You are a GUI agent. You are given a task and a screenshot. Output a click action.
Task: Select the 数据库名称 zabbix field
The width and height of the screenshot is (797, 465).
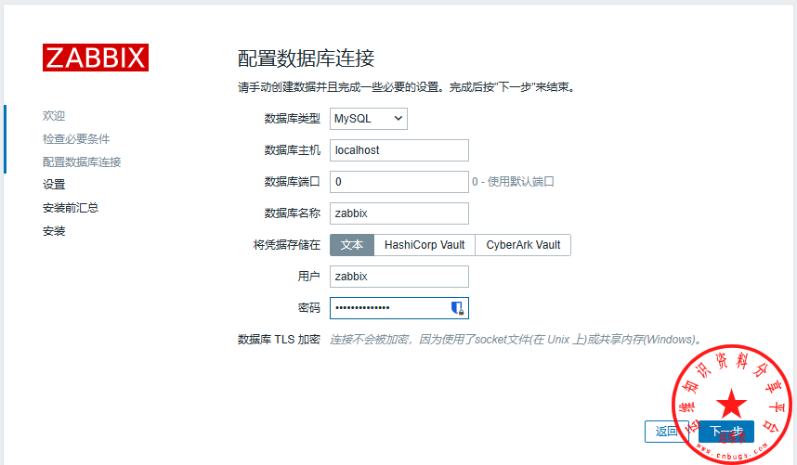tap(398, 213)
